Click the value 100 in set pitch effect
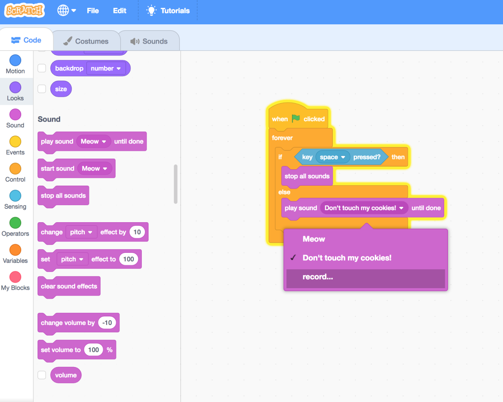This screenshot has width=503, height=402. point(129,259)
